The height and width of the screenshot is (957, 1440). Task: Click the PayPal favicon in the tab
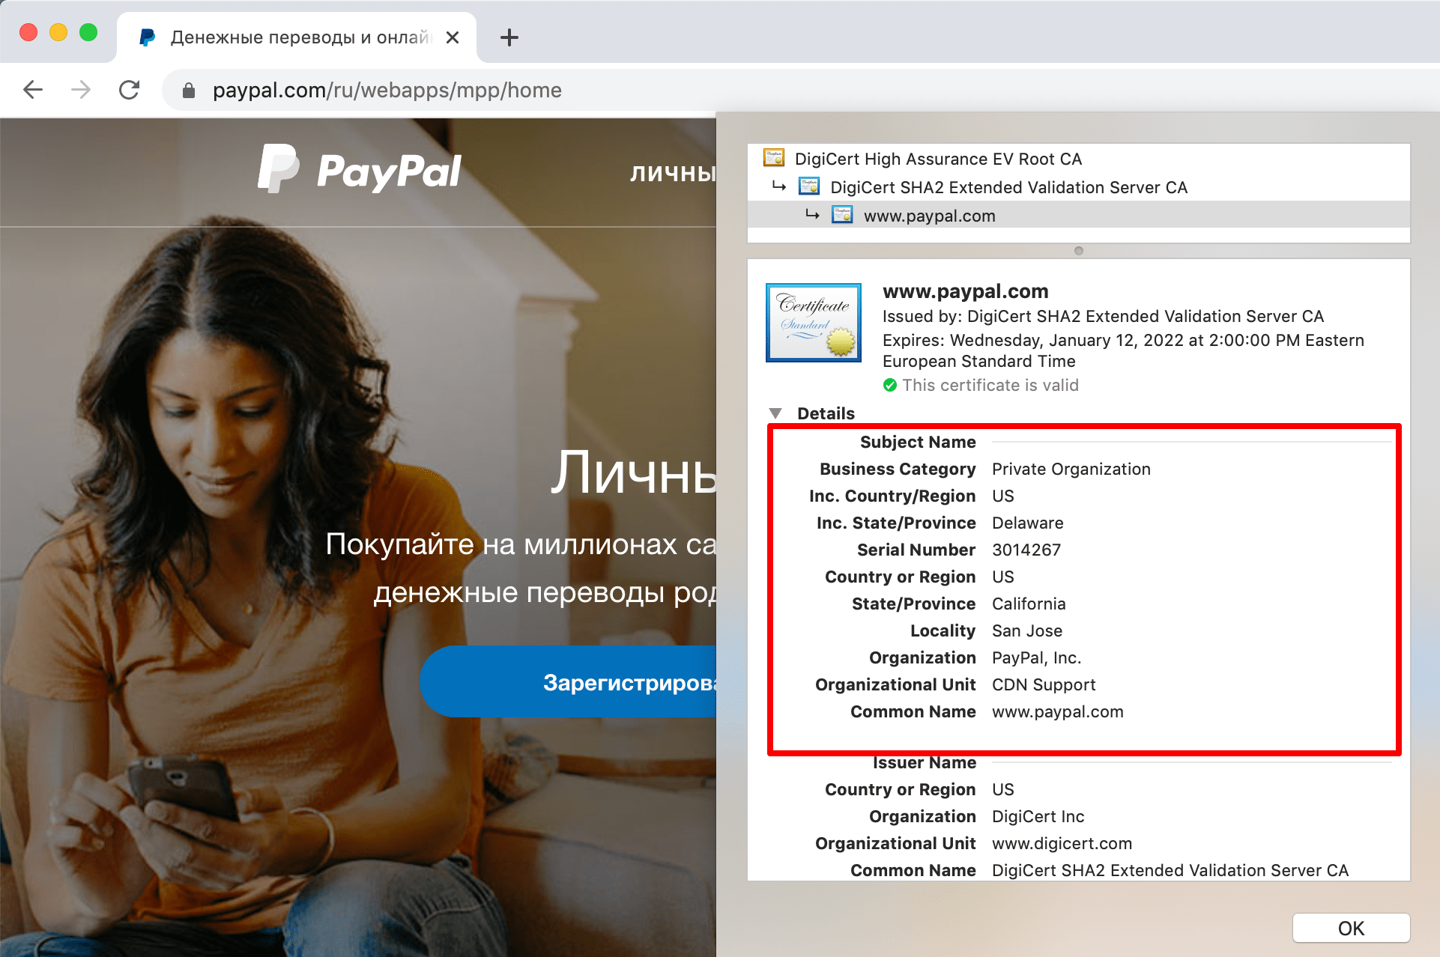click(x=148, y=37)
